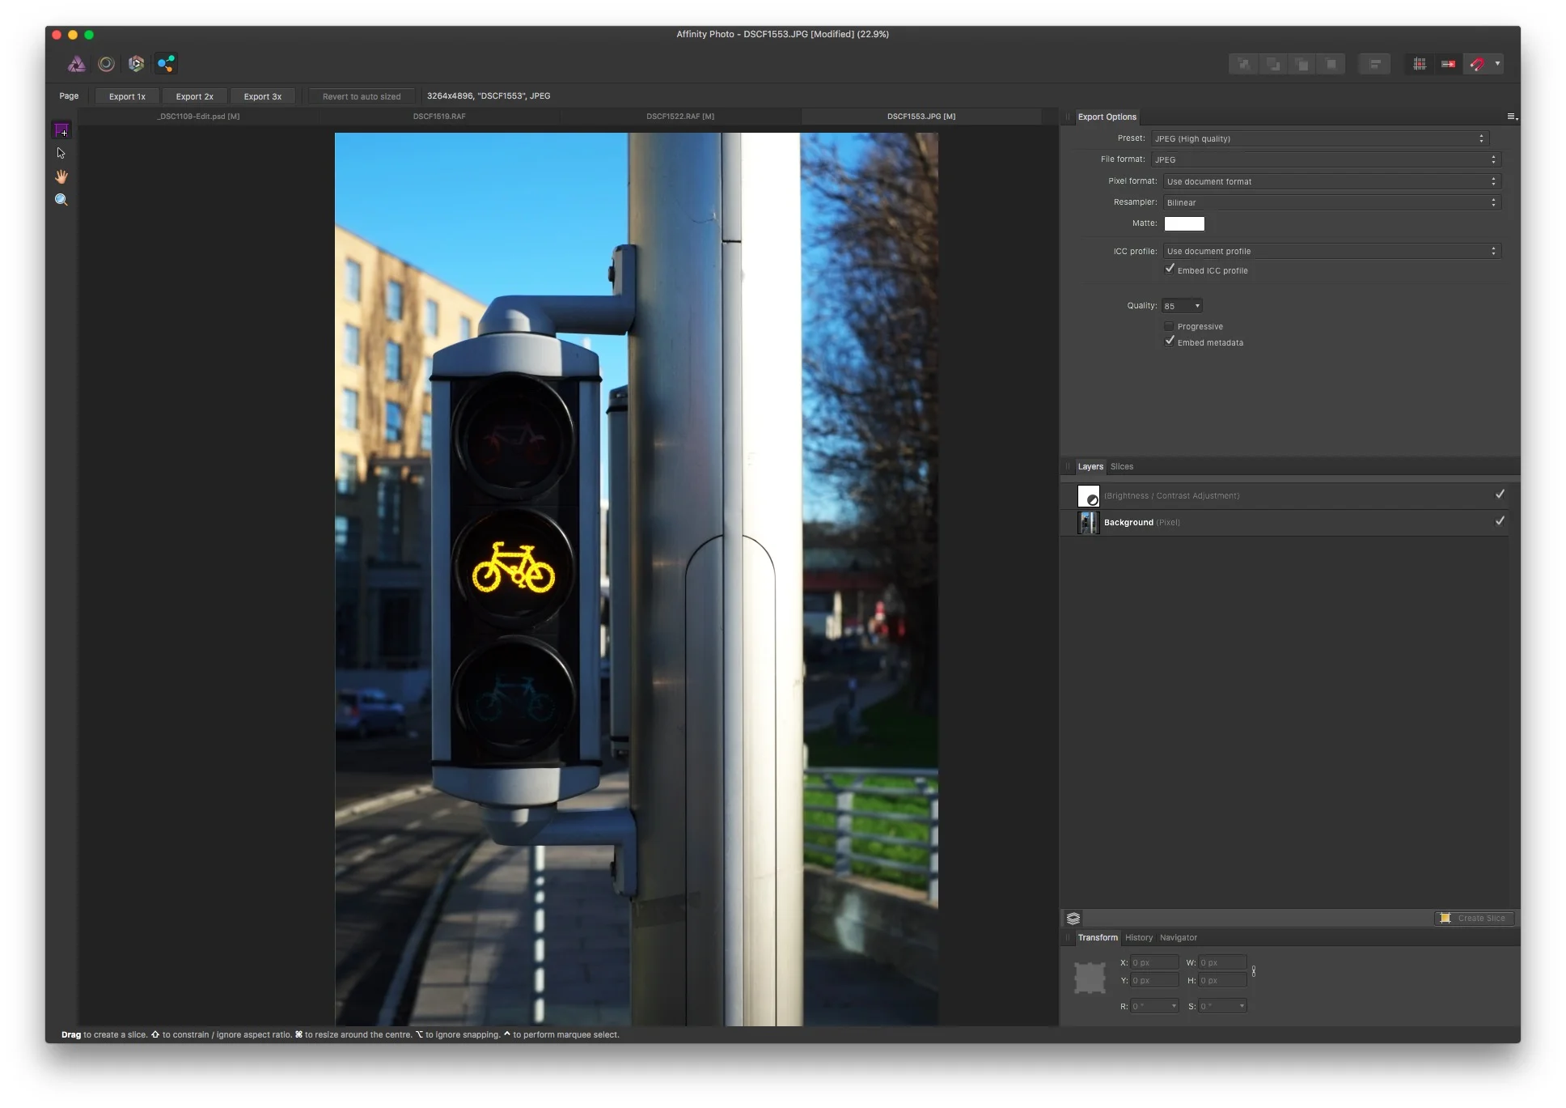
Task: Select the Zoom magnifier tool
Action: click(61, 200)
